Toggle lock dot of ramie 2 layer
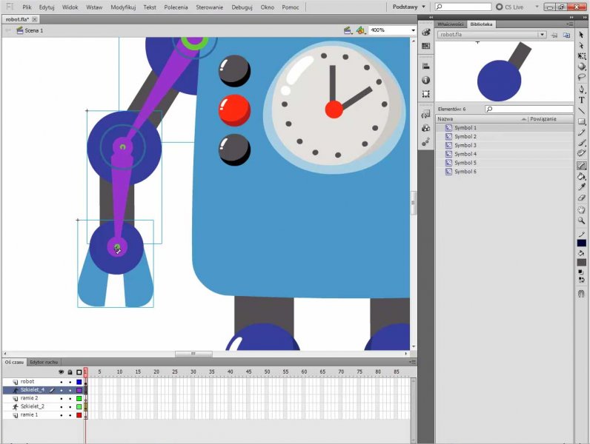 tap(70, 398)
